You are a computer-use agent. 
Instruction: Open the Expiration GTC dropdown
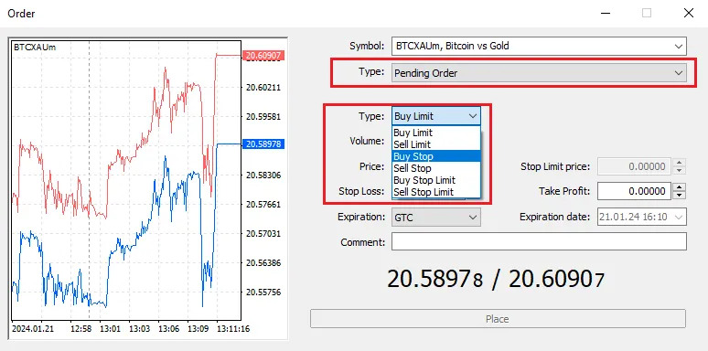pos(436,217)
